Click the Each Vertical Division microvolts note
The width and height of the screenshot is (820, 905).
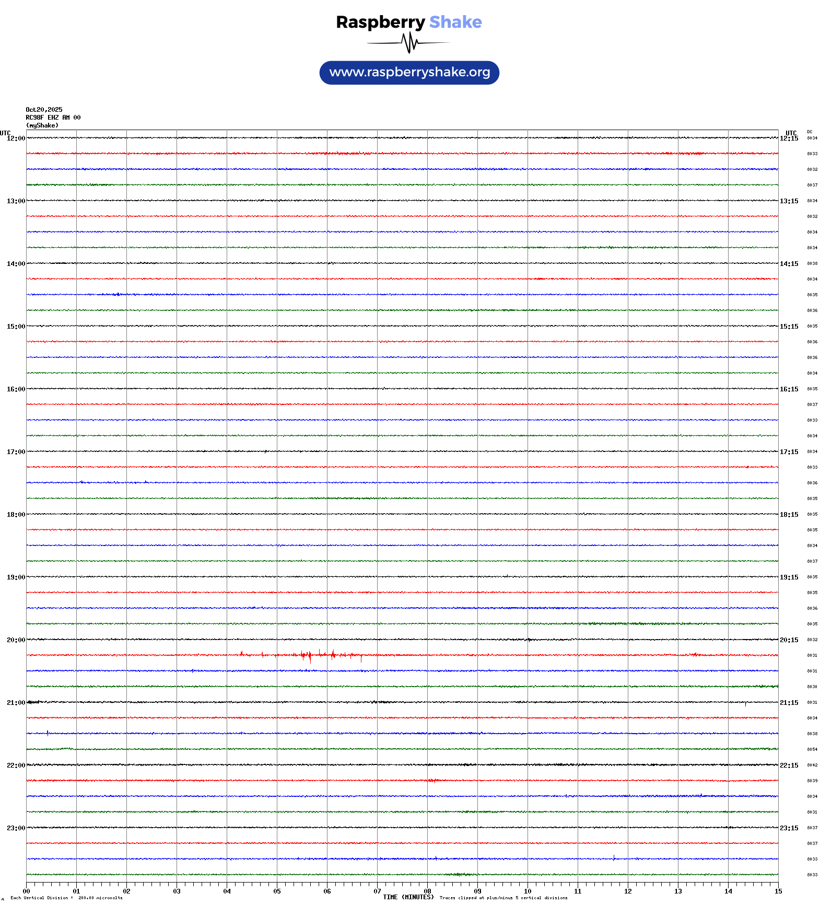pyautogui.click(x=66, y=898)
